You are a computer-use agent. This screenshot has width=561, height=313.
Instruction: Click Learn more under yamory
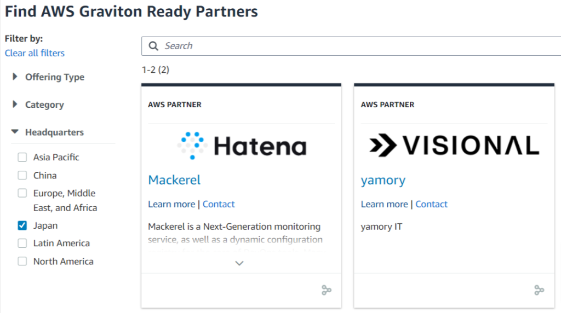click(384, 204)
